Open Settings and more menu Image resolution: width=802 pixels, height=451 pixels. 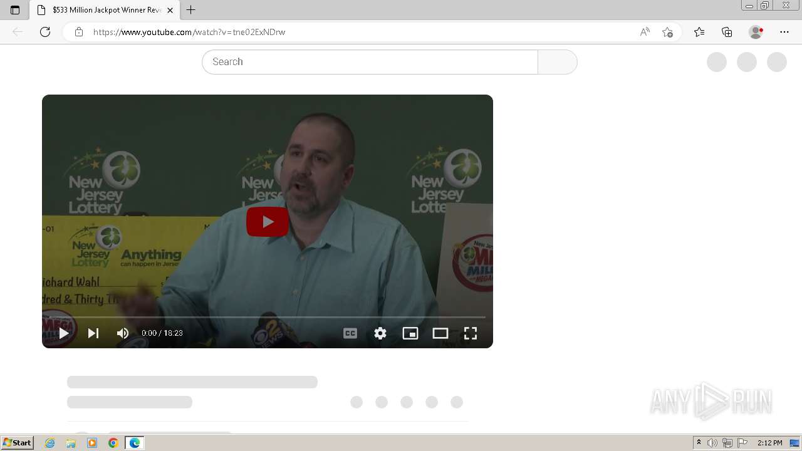click(784, 32)
